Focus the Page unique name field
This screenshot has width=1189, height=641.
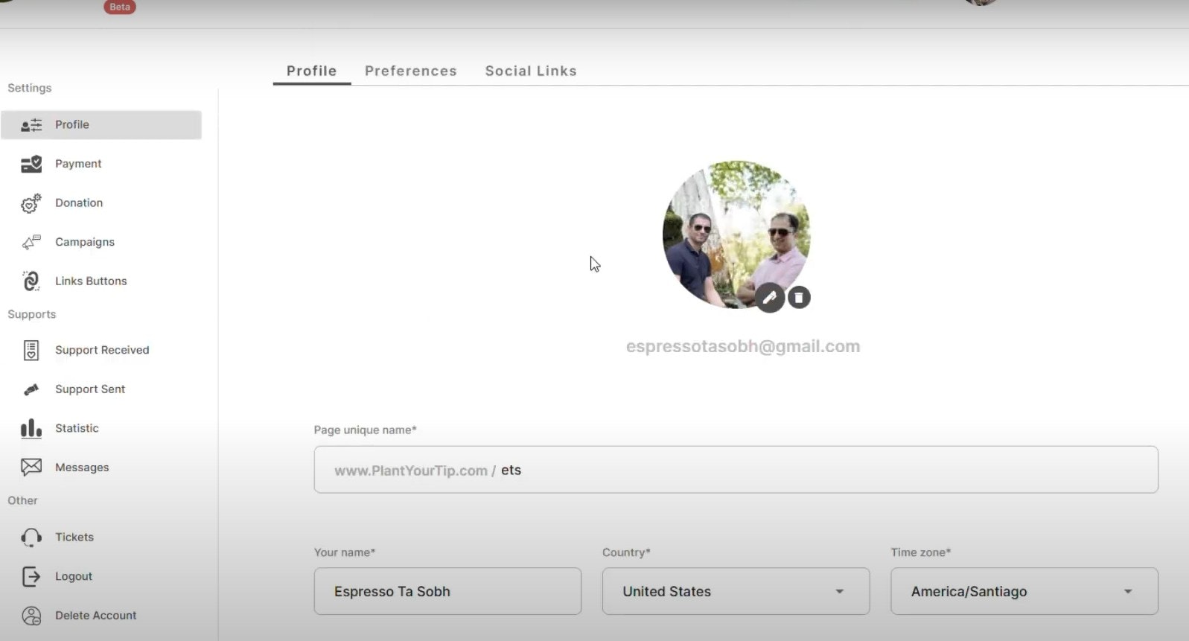736,470
